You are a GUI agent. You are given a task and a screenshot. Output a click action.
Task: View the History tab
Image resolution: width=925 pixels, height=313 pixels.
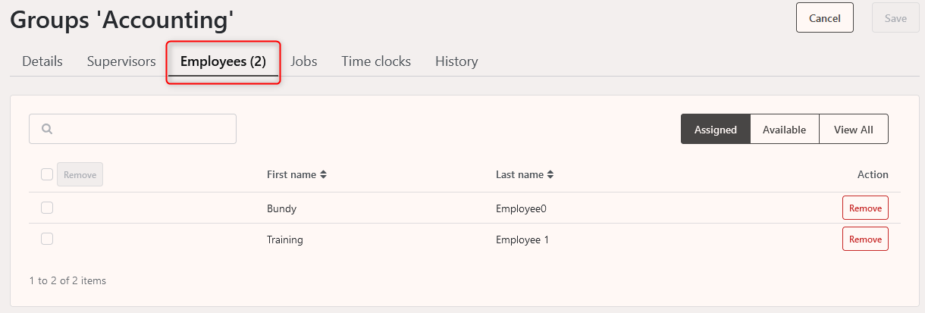click(x=456, y=61)
